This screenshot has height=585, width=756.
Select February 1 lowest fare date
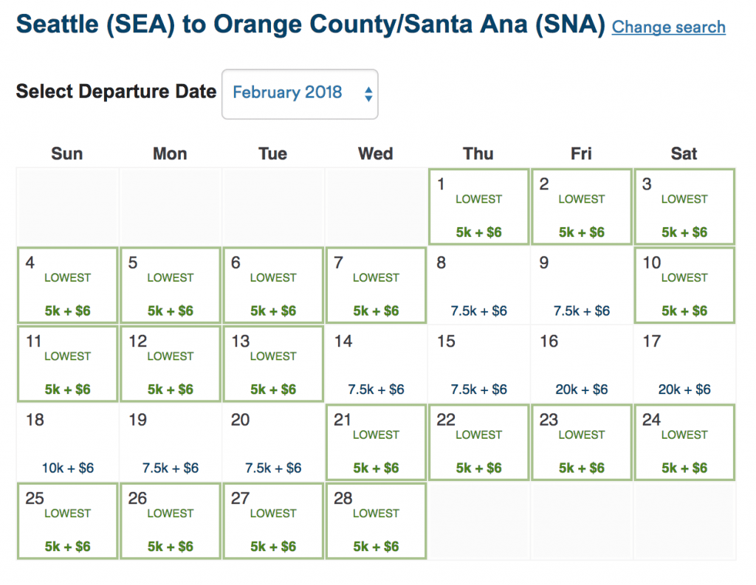coord(478,207)
